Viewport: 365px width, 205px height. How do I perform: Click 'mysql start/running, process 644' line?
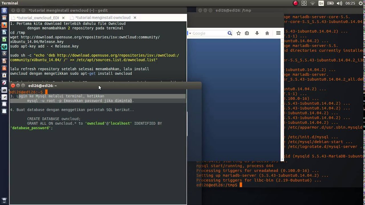tap(235, 166)
